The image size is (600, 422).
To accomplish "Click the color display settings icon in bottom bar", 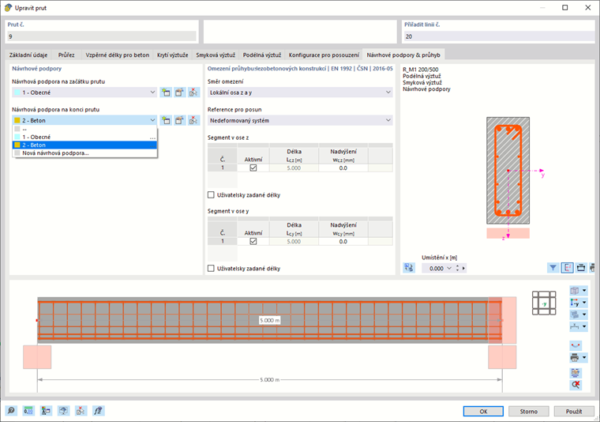I will [x=46, y=410].
